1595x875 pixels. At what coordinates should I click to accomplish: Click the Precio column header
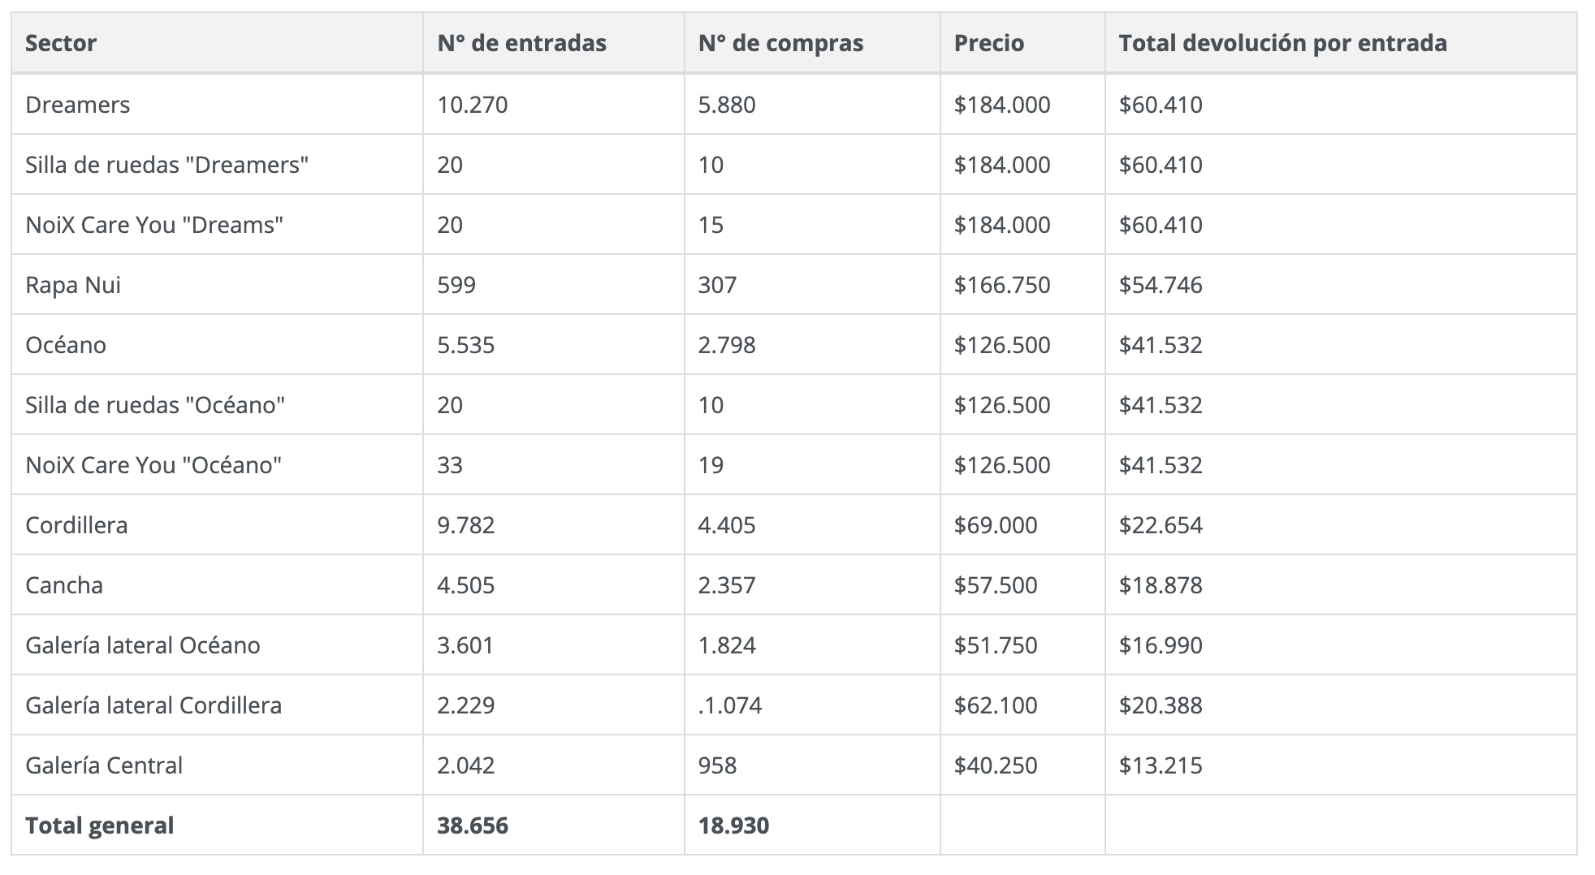point(989,43)
